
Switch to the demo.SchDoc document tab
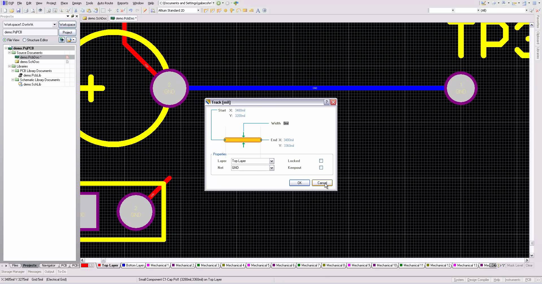95,18
